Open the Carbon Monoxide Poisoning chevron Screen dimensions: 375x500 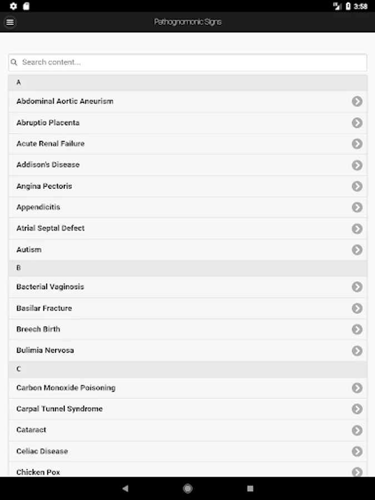(x=357, y=387)
